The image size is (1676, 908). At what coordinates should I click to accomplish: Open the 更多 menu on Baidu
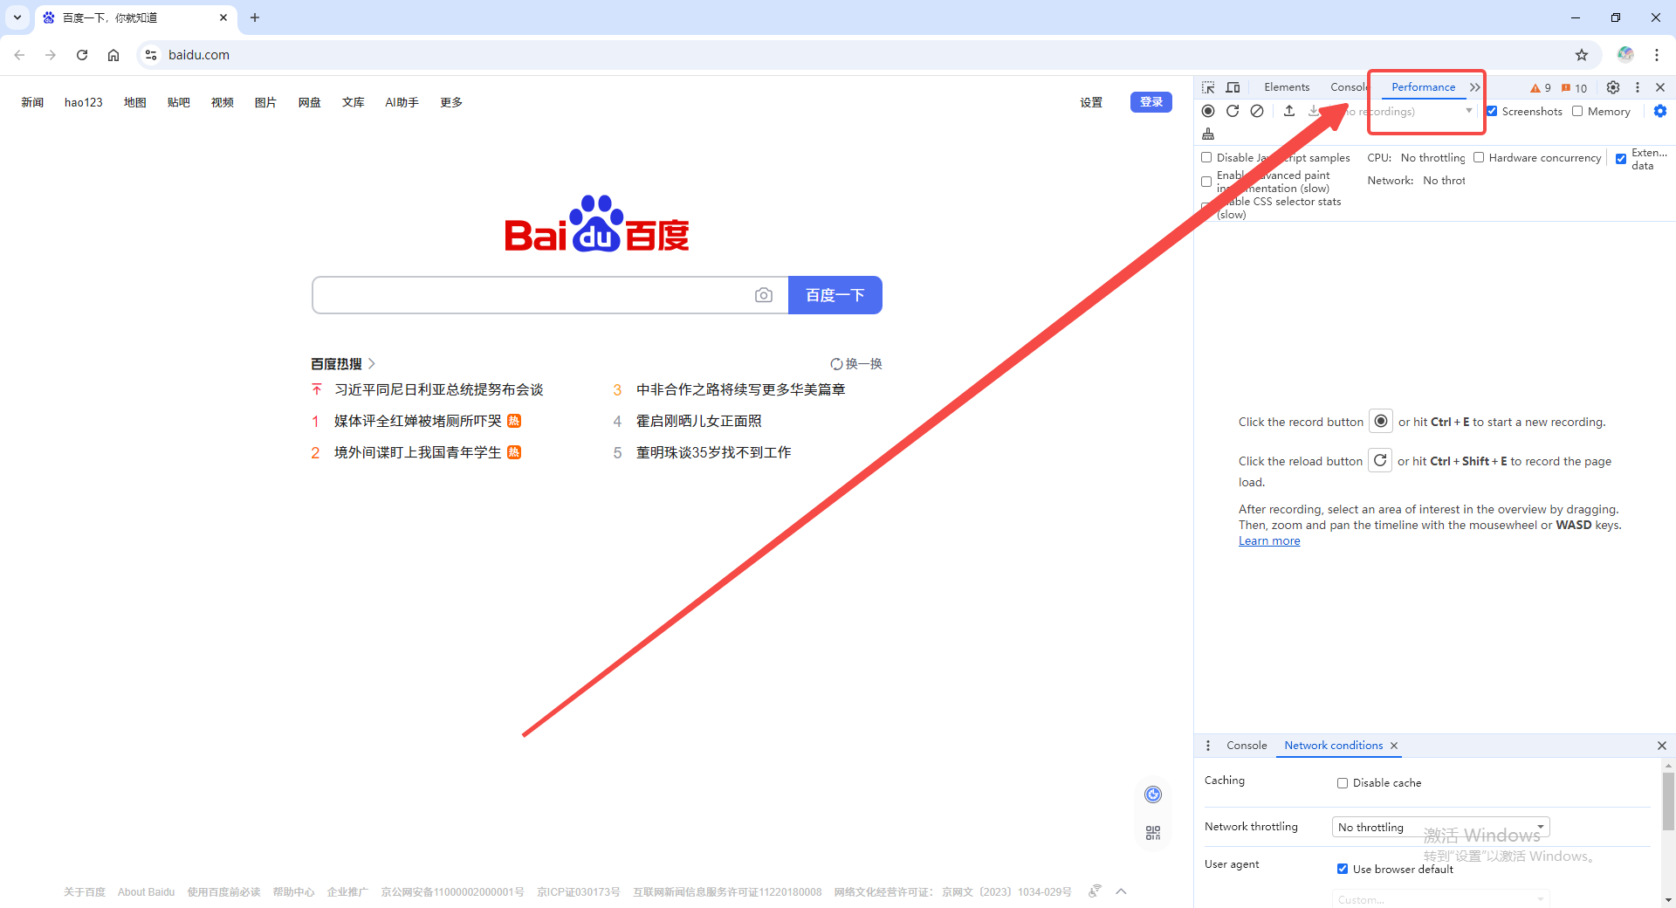[x=451, y=102]
